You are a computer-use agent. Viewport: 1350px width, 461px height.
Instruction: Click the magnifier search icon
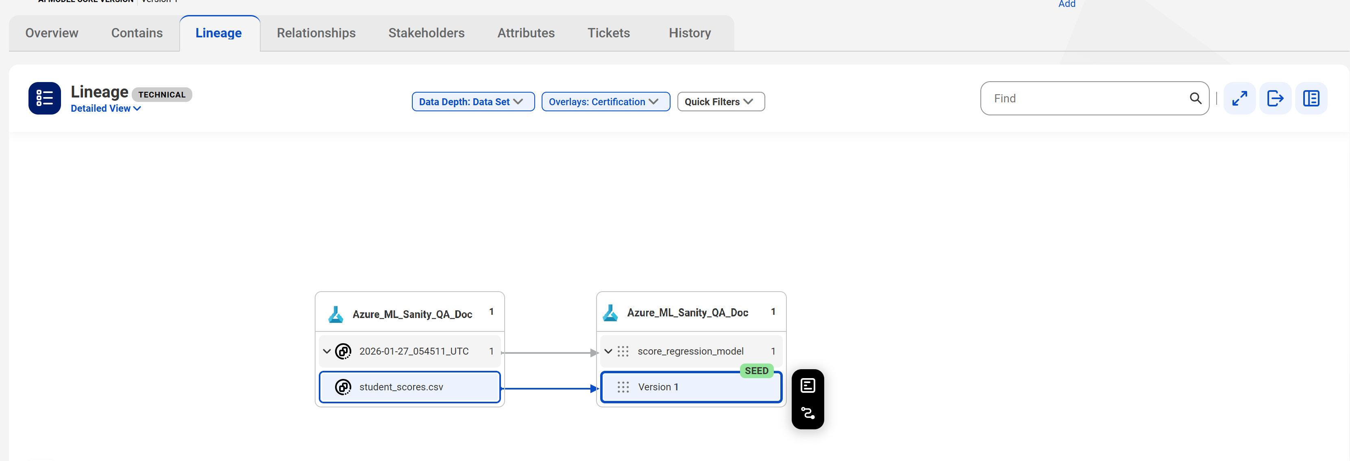[1195, 98]
